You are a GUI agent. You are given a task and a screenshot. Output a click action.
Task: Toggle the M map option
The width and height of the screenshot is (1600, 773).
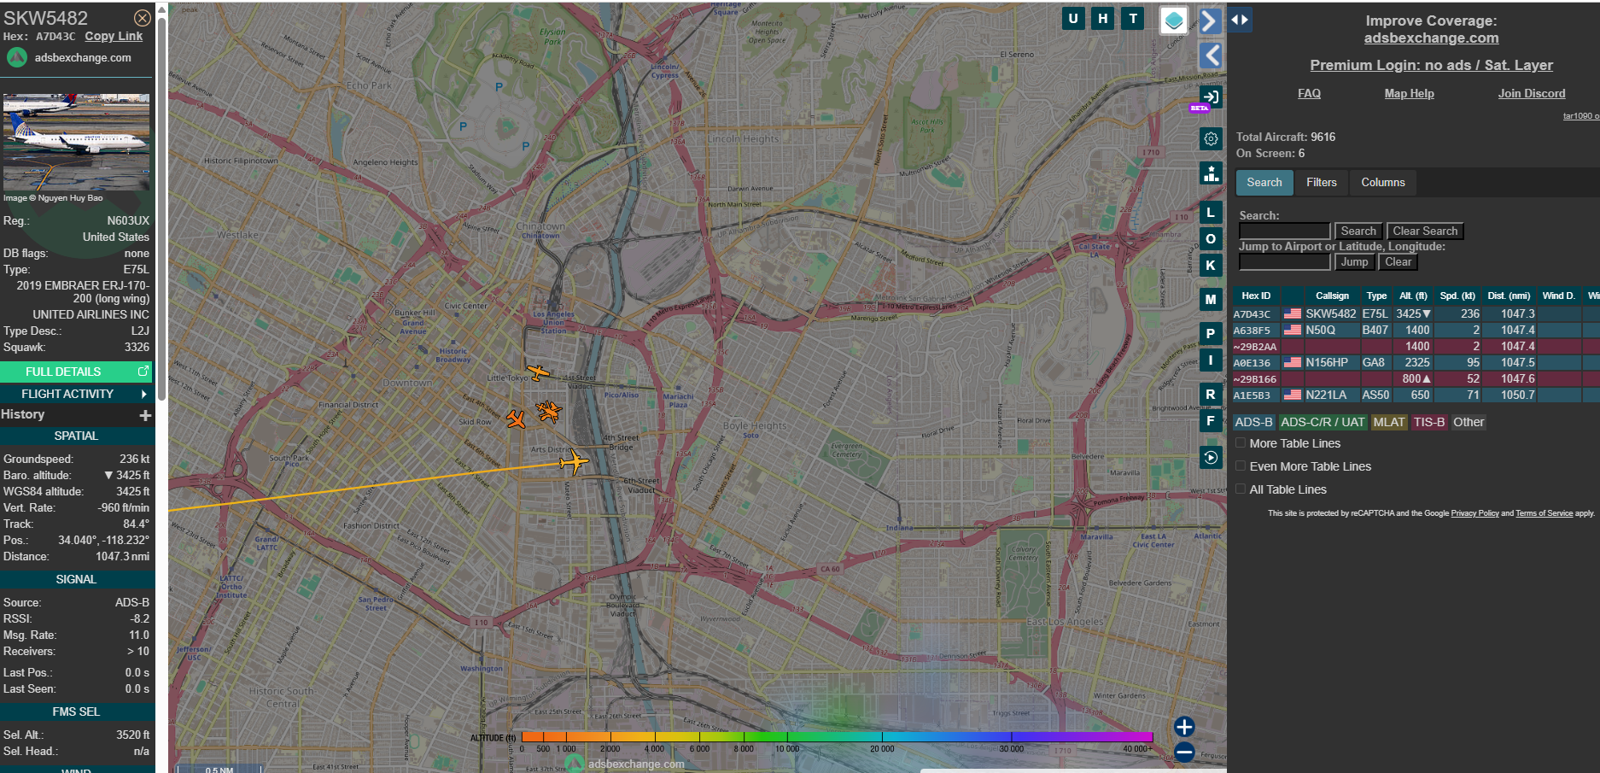point(1211,300)
